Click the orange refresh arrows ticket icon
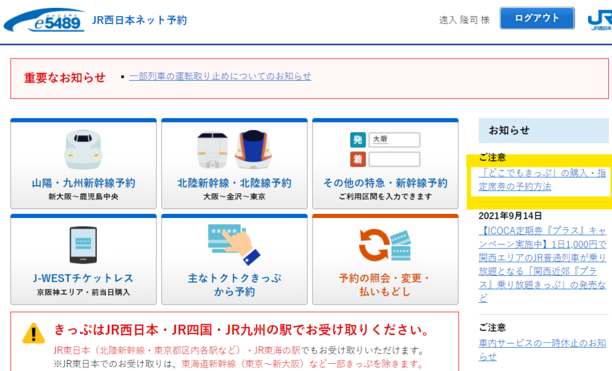The height and width of the screenshot is (371, 612). click(x=385, y=244)
